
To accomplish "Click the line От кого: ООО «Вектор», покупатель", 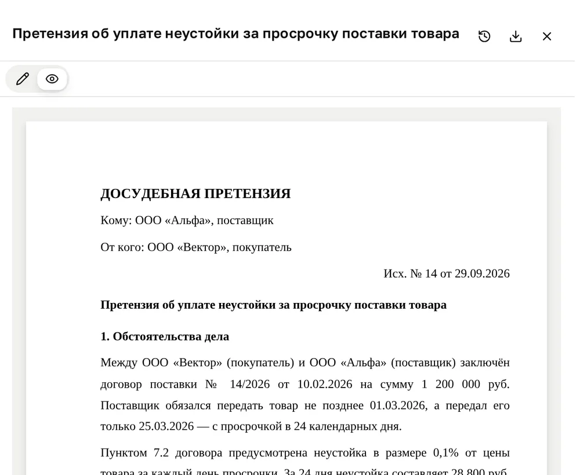I will point(195,247).
